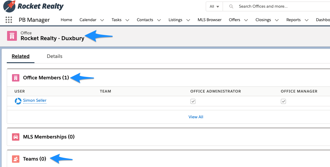Open the Listings nav tab
Image resolution: width=330 pixels, height=167 pixels.
(x=175, y=20)
